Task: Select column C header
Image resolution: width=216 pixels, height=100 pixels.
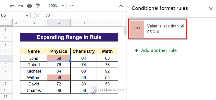Action: click(59, 23)
